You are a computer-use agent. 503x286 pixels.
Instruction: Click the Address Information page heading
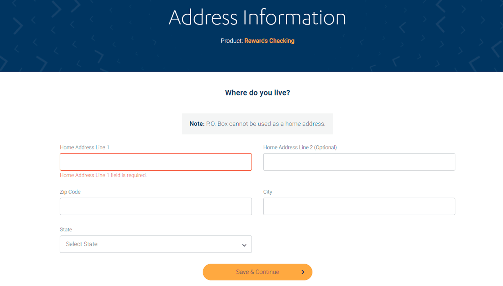click(x=257, y=18)
